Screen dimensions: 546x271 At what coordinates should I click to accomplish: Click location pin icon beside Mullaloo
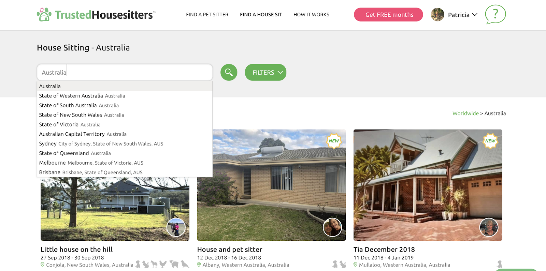pos(355,265)
